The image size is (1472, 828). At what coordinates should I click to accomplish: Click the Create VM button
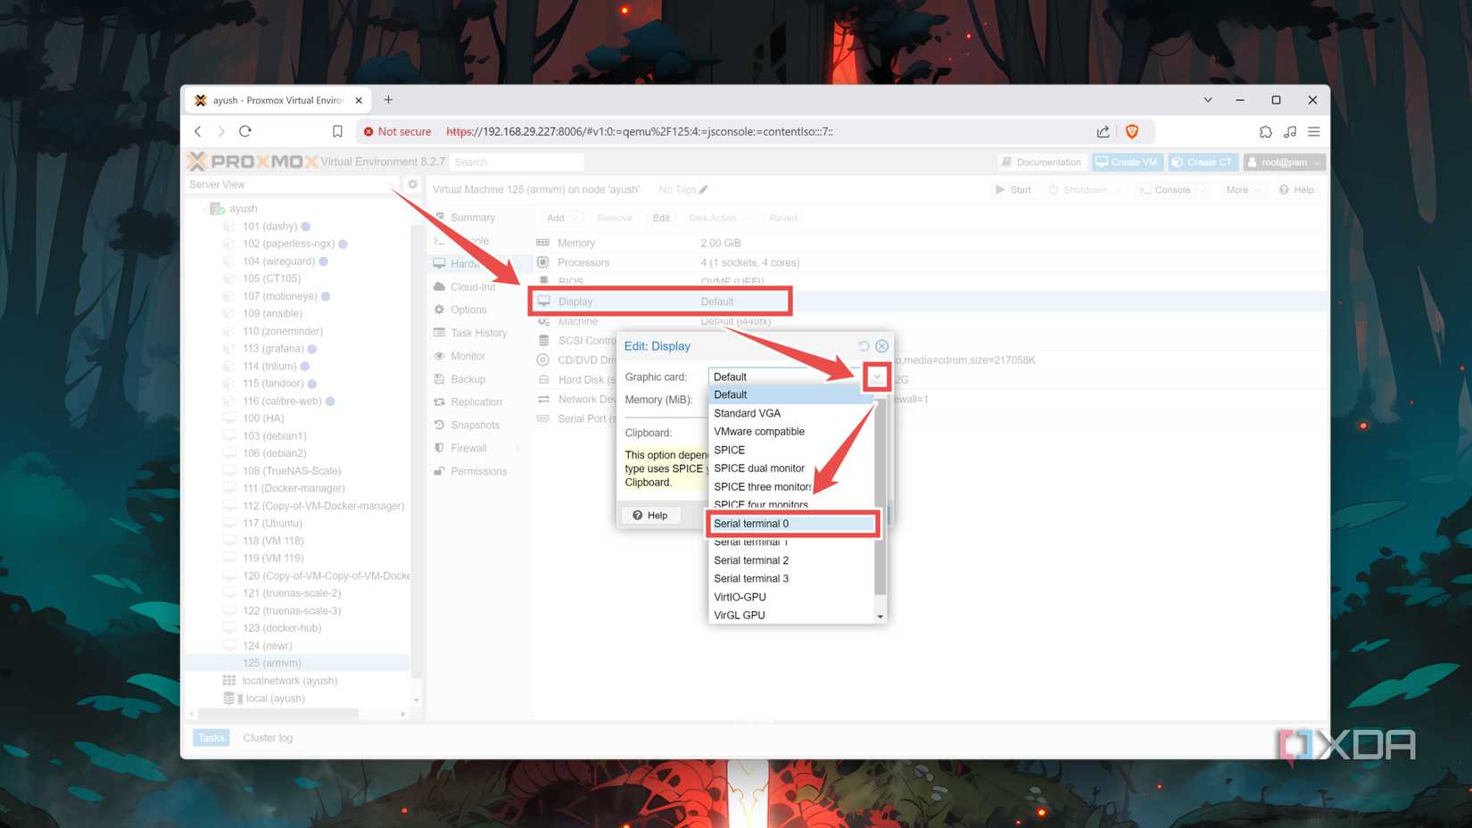coord(1127,161)
